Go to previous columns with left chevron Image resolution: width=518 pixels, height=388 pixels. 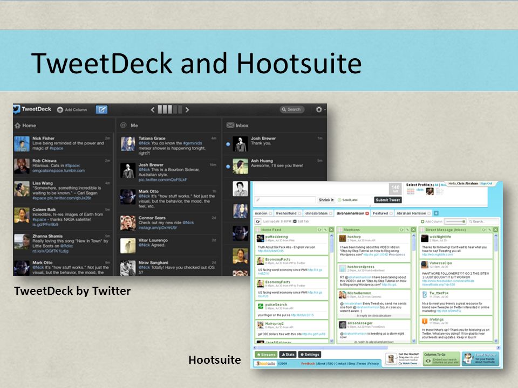153,110
